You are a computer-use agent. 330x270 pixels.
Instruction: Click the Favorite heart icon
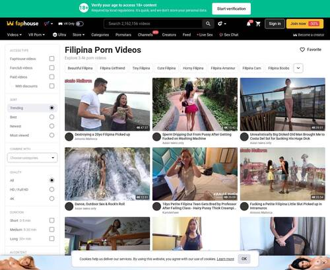[x=302, y=50]
